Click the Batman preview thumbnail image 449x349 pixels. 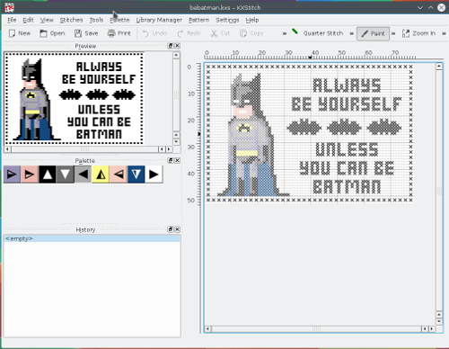74,98
